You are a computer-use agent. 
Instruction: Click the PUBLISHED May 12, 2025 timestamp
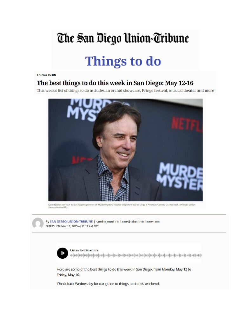(x=72, y=226)
